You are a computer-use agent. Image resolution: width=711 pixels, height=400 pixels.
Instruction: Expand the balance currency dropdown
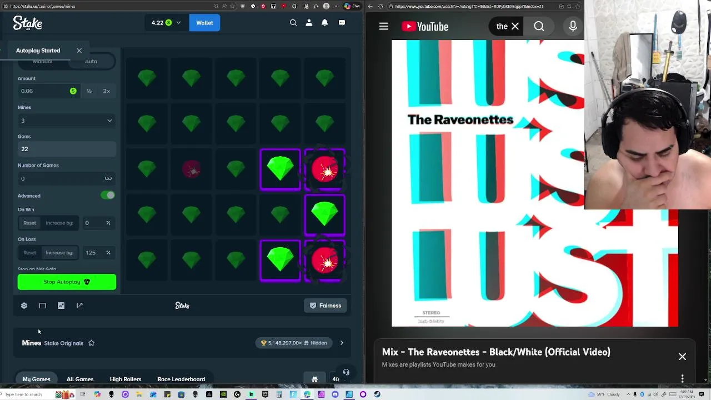click(x=178, y=23)
